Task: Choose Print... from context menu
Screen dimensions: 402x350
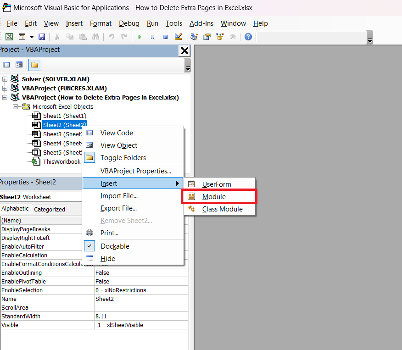Action: click(133, 233)
